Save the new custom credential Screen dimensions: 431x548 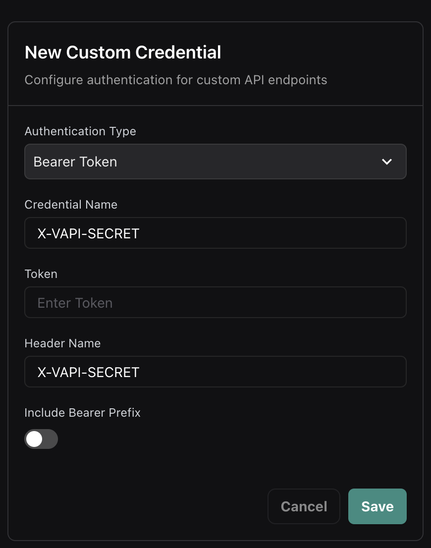[x=377, y=506]
